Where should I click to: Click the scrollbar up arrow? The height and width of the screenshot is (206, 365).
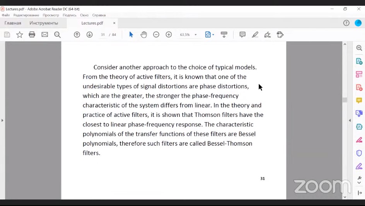click(x=345, y=44)
